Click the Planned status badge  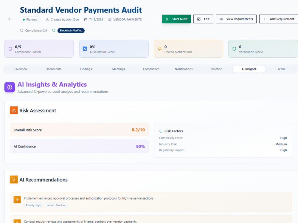[30, 20]
